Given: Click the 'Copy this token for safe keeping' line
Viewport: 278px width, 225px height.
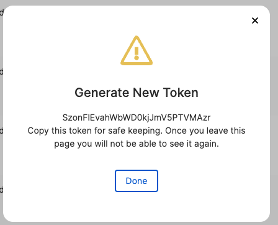Looking at the screenshot, I should click(x=137, y=131).
